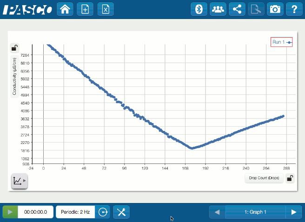This screenshot has height=222, width=305.
Task: Go to the next page
Action: click(x=293, y=212)
